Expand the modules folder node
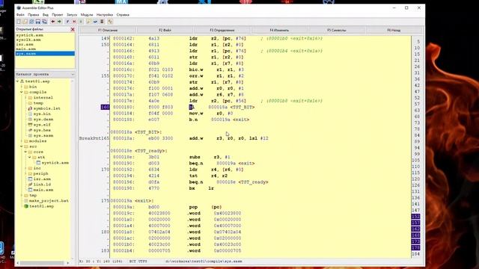The height and width of the screenshot is (269, 479). [x=22, y=141]
